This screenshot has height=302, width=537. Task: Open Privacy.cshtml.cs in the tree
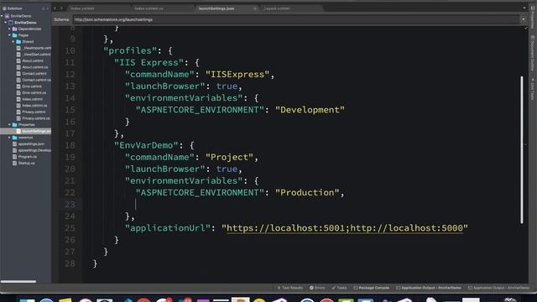tap(36, 118)
